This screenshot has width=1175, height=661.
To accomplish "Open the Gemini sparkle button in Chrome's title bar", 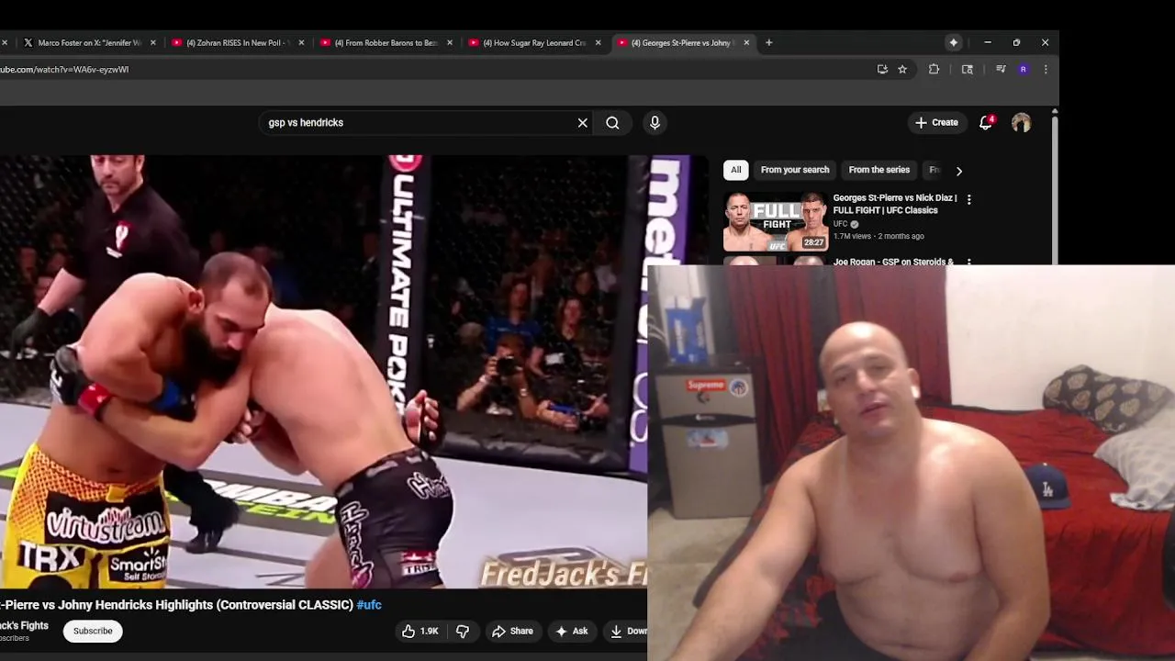I will pyautogui.click(x=954, y=42).
